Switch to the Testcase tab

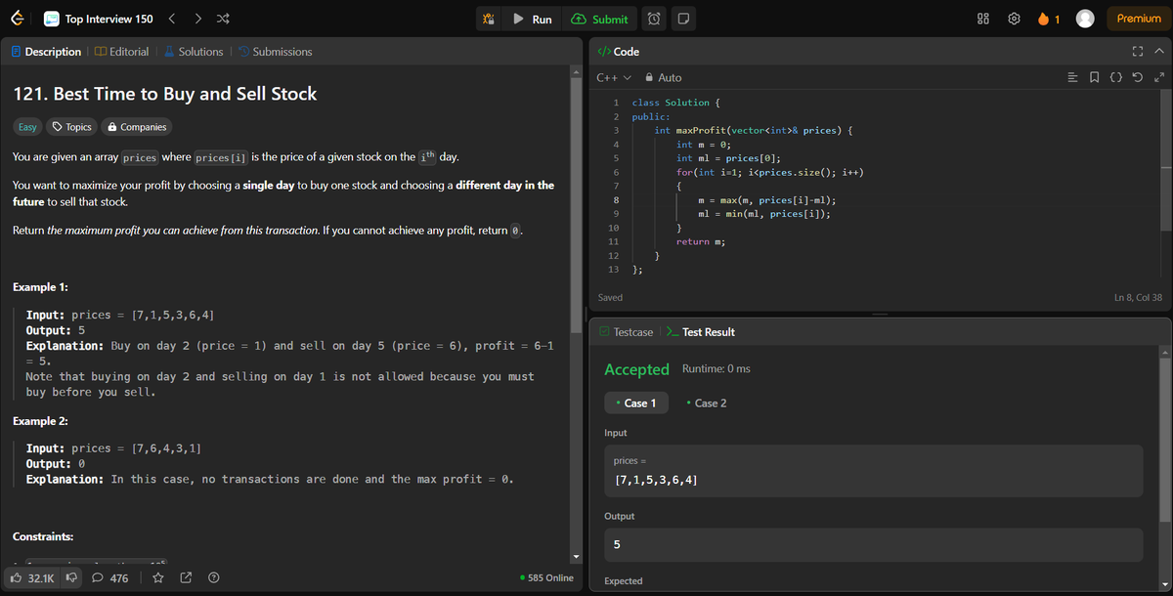tap(626, 332)
